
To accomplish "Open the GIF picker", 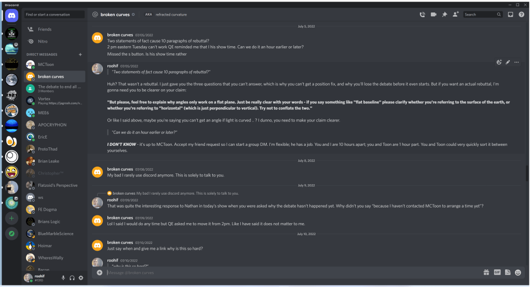I will (x=497, y=272).
